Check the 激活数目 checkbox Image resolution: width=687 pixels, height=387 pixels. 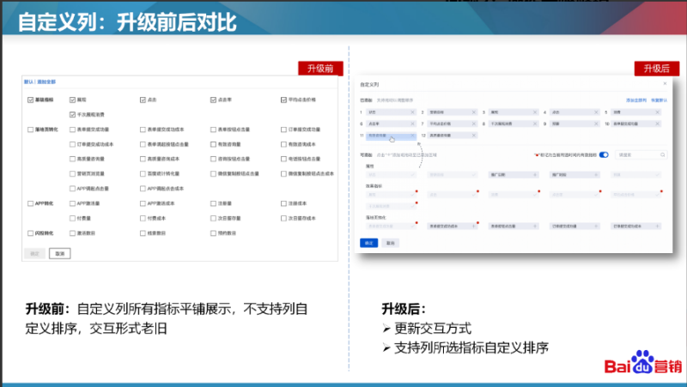[x=72, y=233]
